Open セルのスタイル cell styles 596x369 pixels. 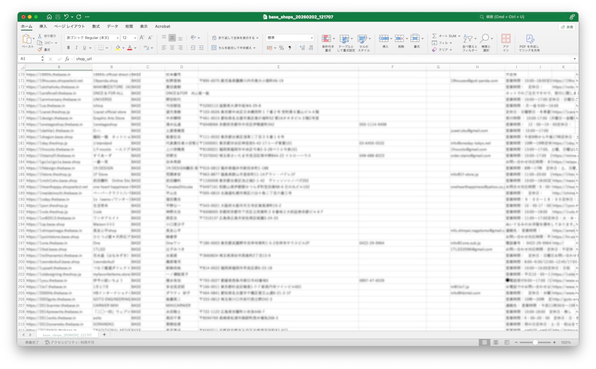363,42
